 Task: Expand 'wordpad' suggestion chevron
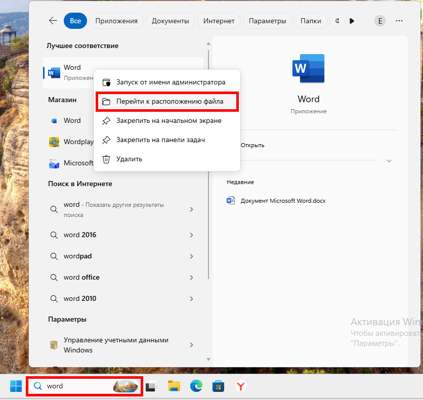pyautogui.click(x=191, y=256)
